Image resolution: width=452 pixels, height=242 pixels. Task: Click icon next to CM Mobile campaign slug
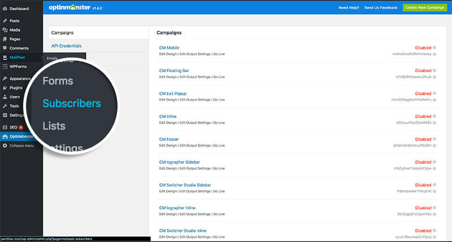(x=434, y=54)
